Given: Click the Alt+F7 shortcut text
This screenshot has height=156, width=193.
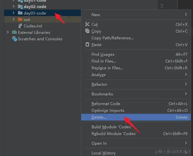Looking at the screenshot, I should coord(181,54).
